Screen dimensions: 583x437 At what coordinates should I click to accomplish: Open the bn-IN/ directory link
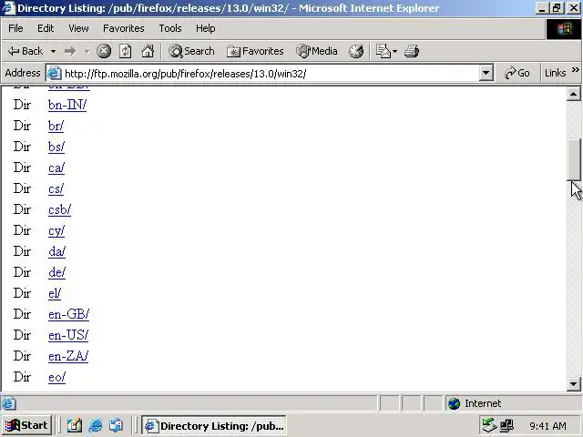[x=67, y=106]
